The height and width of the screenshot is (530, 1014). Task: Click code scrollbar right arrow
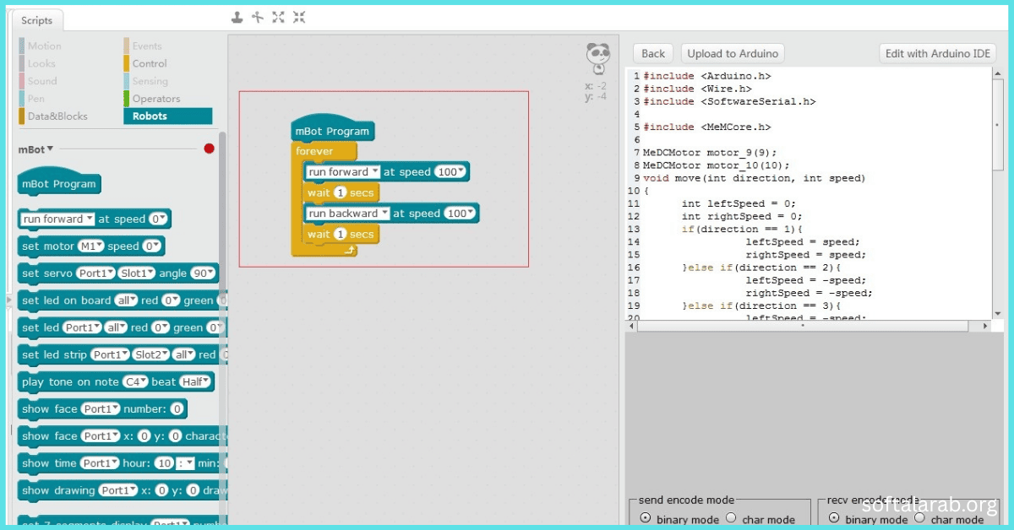click(x=985, y=326)
